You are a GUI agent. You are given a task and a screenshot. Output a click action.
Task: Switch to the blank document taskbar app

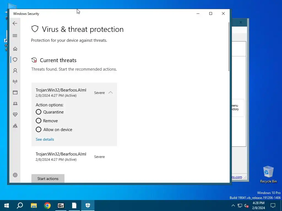click(x=74, y=206)
